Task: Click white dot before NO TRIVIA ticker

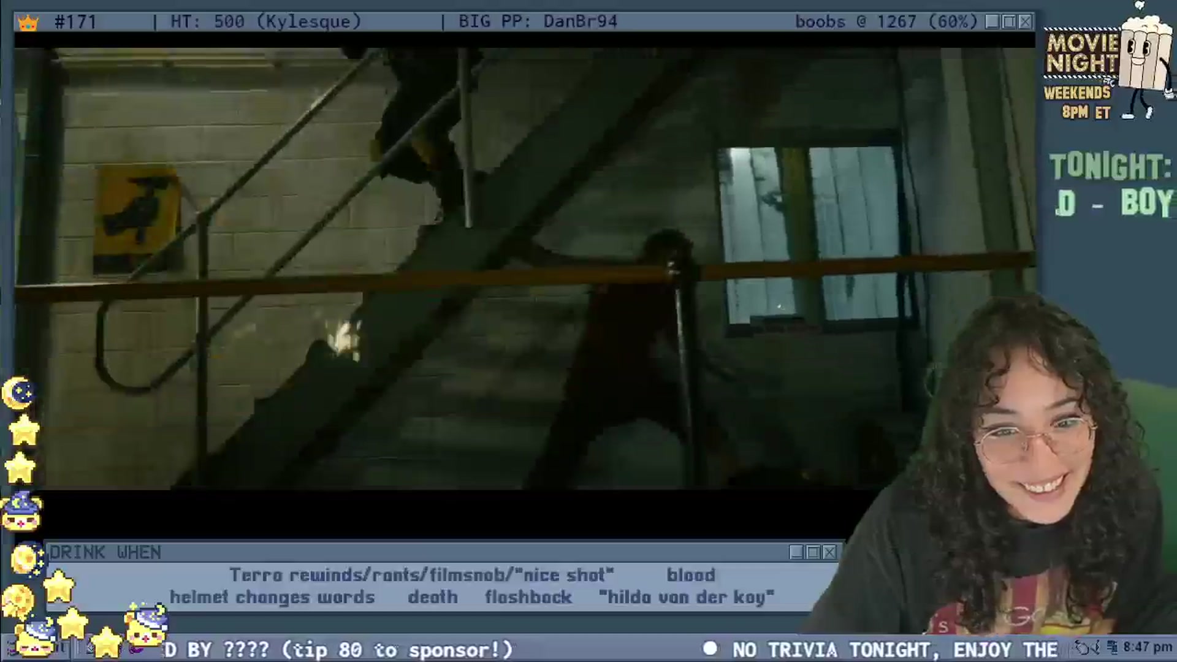Action: click(x=710, y=649)
